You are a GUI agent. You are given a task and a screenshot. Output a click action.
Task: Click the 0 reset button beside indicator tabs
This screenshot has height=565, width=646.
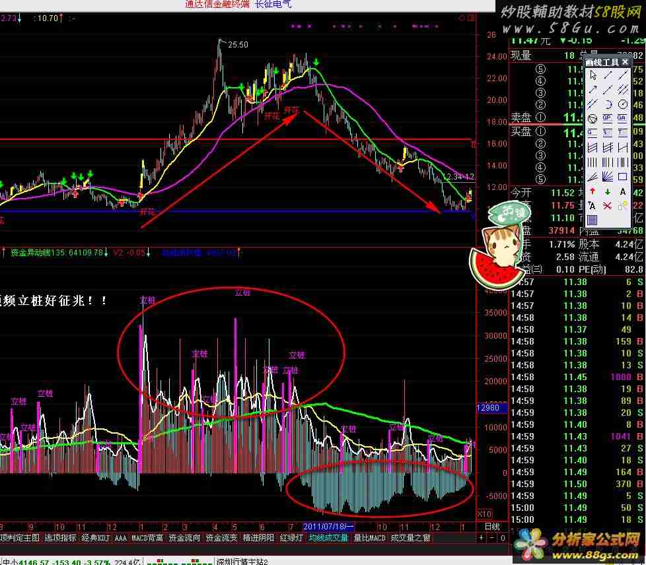pos(502,538)
